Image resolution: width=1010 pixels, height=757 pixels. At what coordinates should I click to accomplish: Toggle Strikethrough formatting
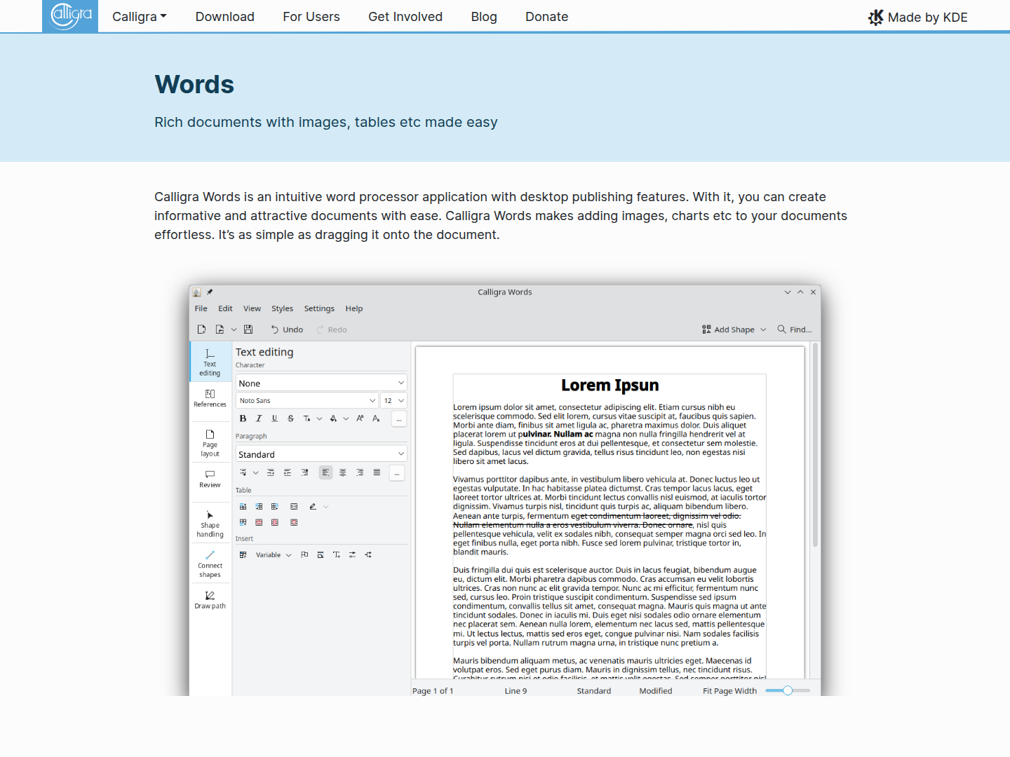(x=290, y=418)
